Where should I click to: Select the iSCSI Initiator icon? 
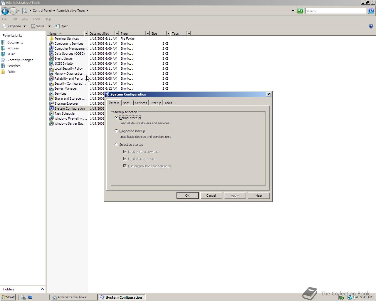click(51, 63)
